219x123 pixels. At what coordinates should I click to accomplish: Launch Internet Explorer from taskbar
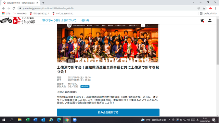click(x=51, y=120)
